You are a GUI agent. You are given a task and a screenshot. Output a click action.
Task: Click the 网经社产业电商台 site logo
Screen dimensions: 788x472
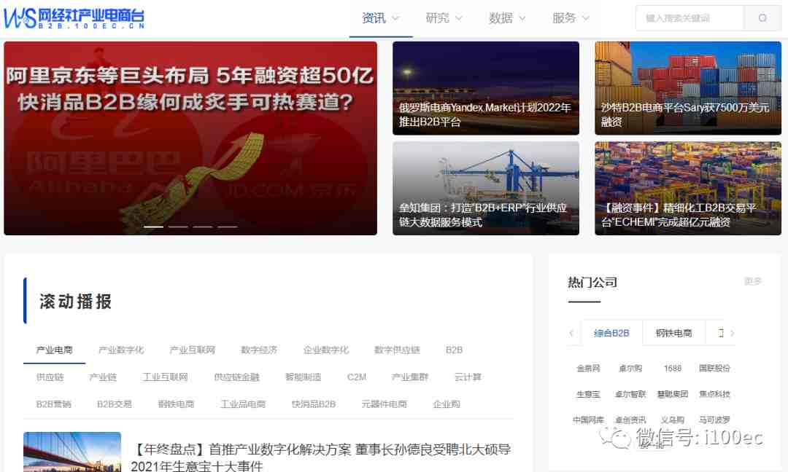click(74, 18)
